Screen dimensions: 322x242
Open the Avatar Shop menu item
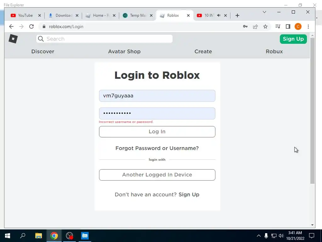[x=124, y=51]
